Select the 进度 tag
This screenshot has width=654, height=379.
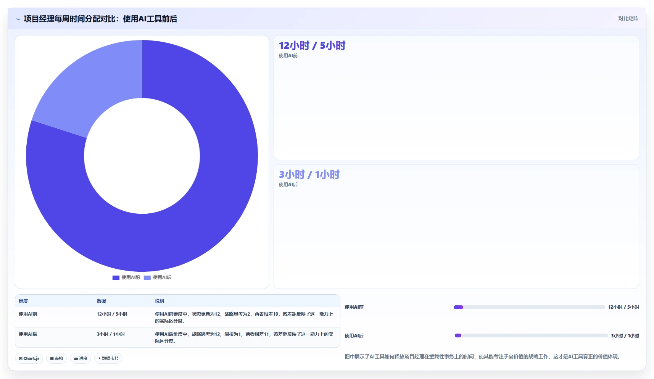(81, 358)
